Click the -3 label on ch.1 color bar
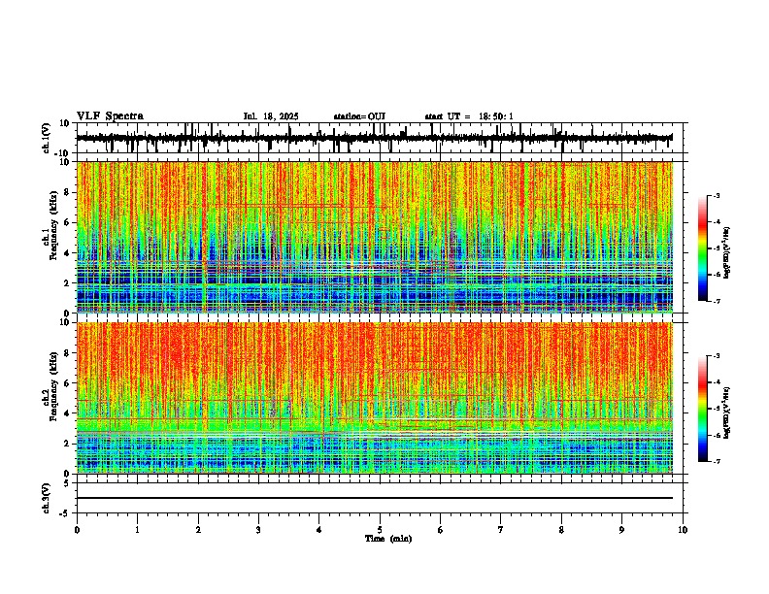The height and width of the screenshot is (594, 769). point(716,195)
